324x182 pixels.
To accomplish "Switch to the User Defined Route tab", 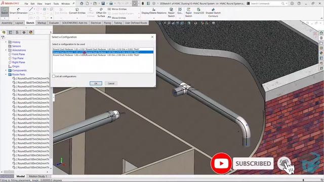I will click(136, 23).
